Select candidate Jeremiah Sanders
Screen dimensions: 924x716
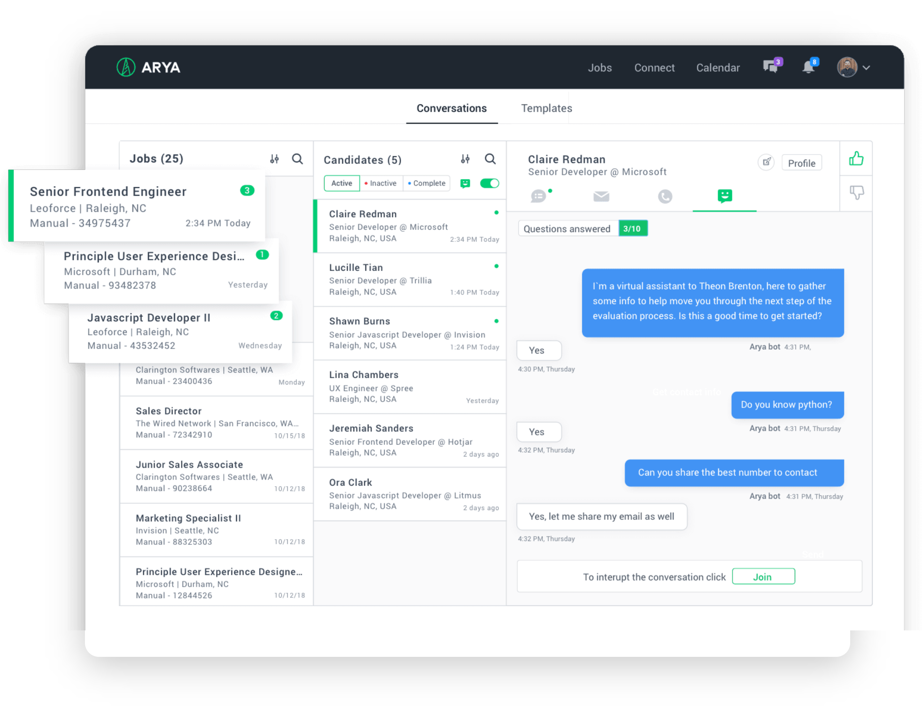(410, 440)
